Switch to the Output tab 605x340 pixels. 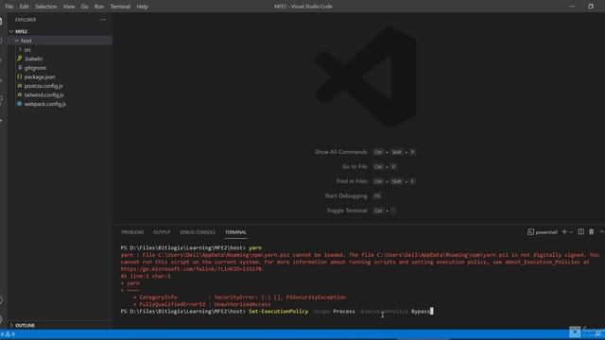point(162,232)
